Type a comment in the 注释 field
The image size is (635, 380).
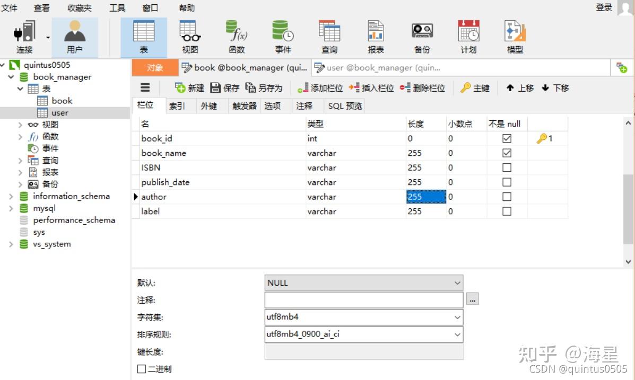(x=363, y=299)
